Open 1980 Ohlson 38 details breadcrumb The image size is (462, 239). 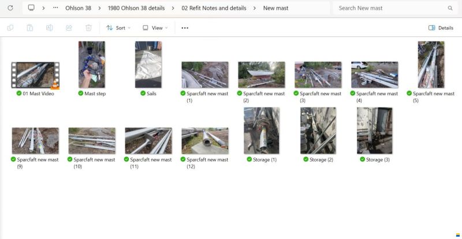point(136,8)
